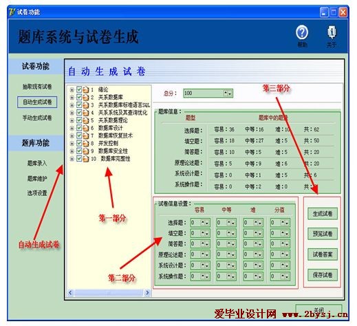The image size is (357, 326).
Task: Expand the 关系系统及其查询优化 tree node
Action: pos(72,113)
